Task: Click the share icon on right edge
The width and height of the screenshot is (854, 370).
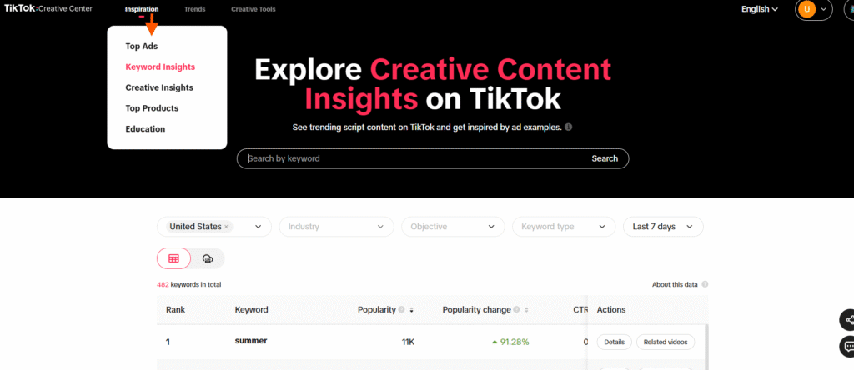Action: point(849,320)
